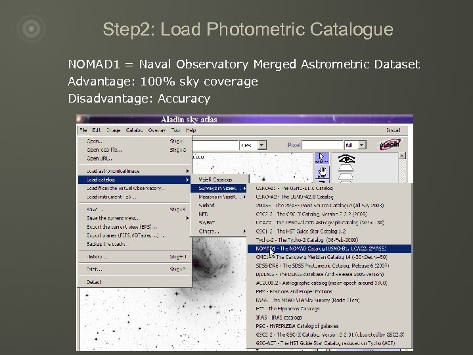Select 'Simbad' catalog entry

coord(219,205)
